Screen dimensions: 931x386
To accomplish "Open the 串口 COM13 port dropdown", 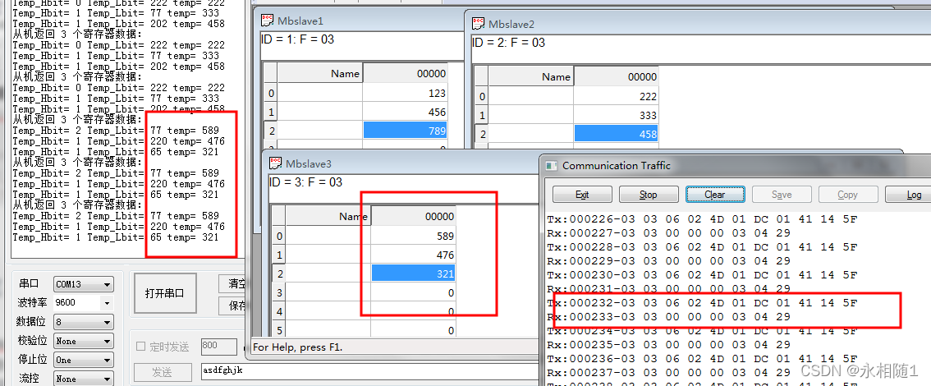I will pyautogui.click(x=83, y=284).
